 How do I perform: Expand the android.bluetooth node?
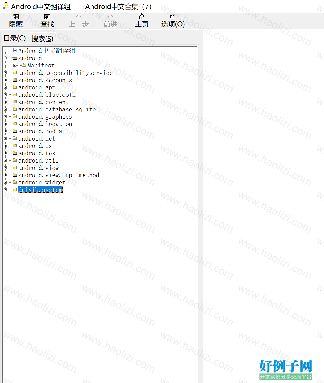coord(5,95)
